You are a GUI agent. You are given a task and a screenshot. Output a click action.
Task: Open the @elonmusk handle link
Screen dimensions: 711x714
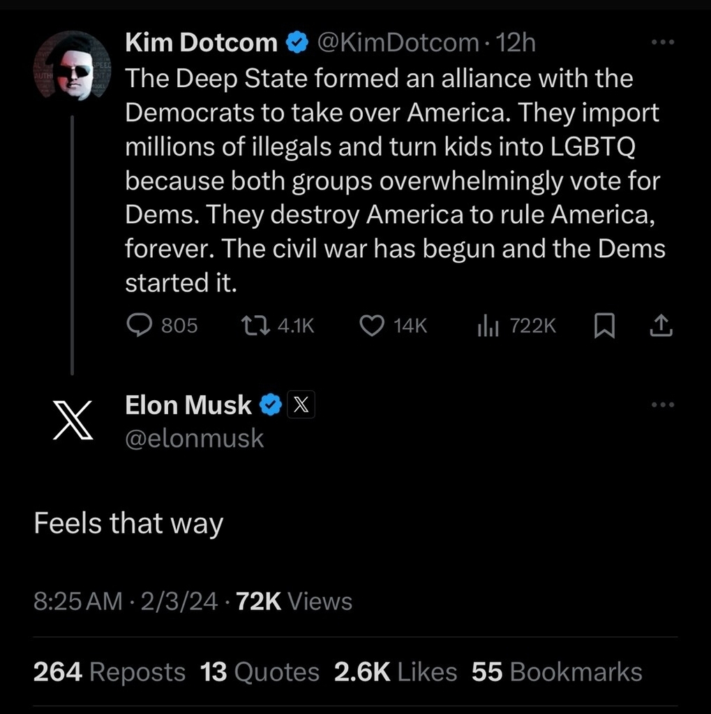(x=194, y=438)
